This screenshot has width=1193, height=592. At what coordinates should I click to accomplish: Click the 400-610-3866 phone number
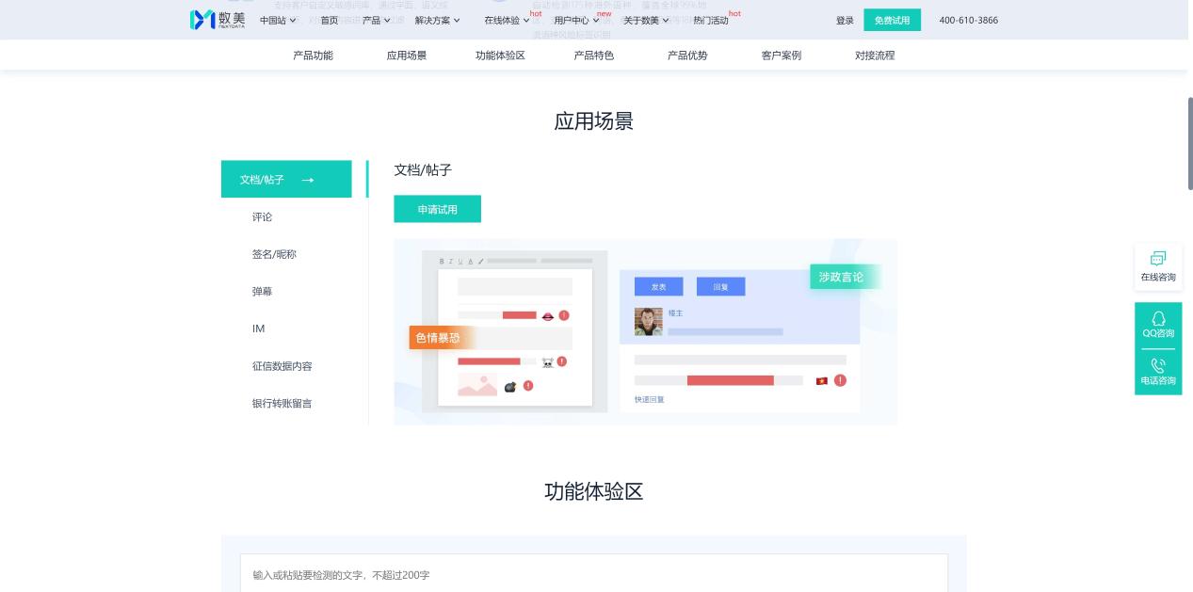point(968,20)
